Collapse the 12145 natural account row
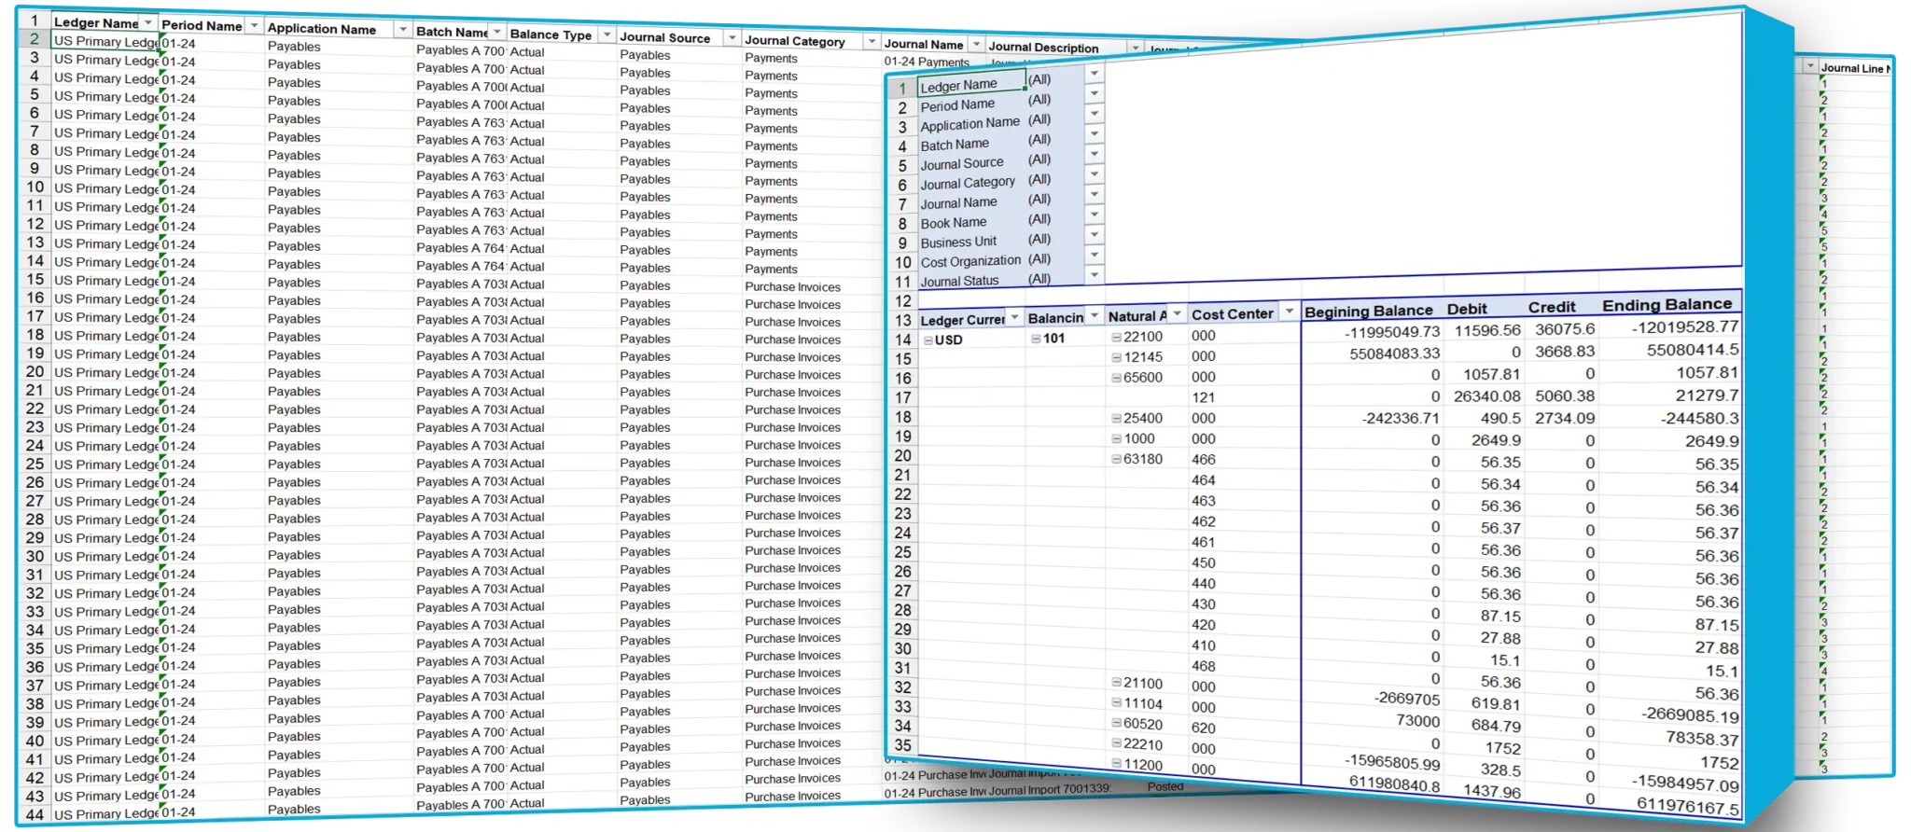 pyautogui.click(x=1116, y=357)
